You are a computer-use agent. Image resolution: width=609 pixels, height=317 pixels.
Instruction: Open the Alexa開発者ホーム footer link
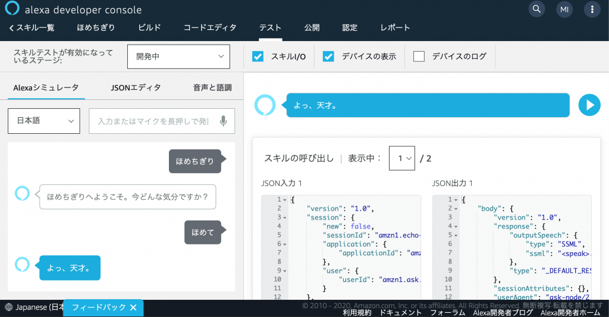(x=570, y=313)
